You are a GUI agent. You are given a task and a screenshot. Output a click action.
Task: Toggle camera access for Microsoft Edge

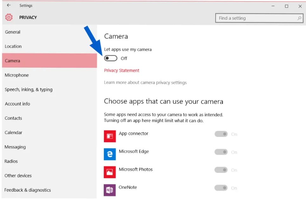point(221,152)
